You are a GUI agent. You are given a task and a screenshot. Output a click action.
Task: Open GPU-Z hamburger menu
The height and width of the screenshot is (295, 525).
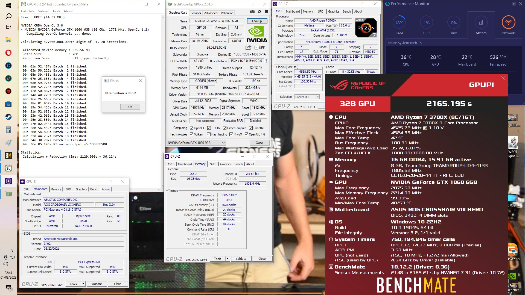[x=266, y=11]
